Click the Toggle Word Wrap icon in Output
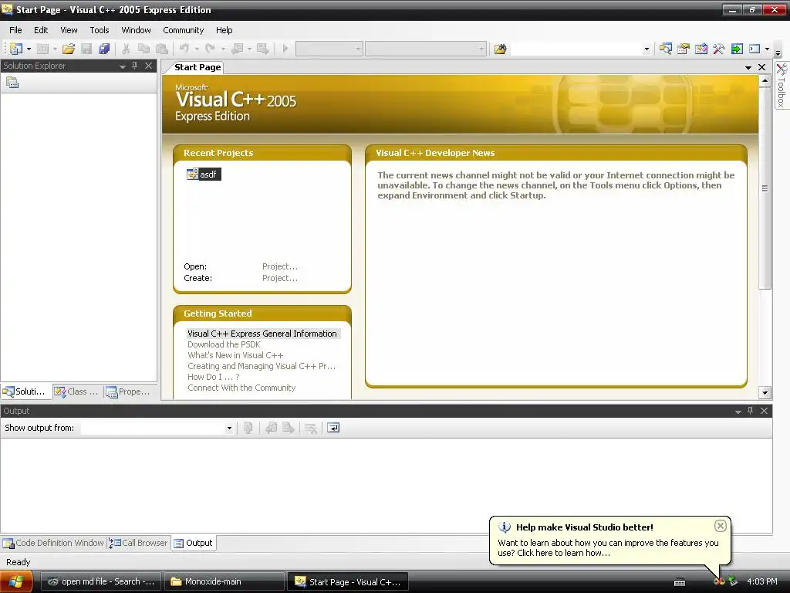 (x=333, y=428)
